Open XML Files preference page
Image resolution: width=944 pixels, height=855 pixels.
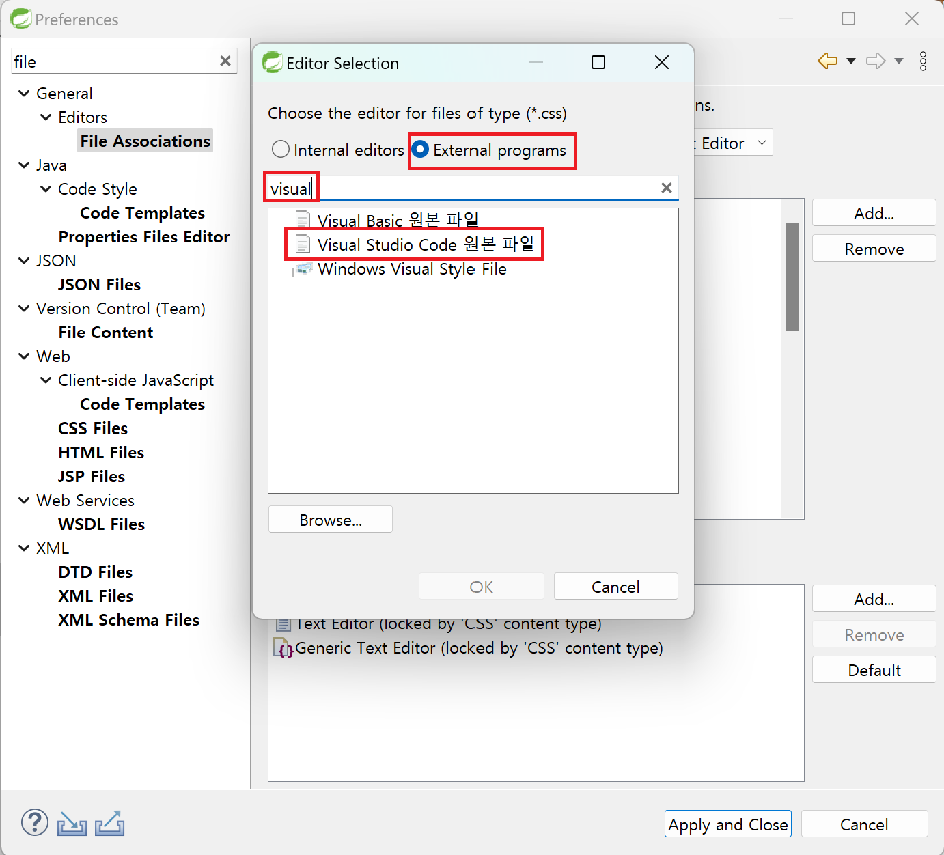point(96,595)
